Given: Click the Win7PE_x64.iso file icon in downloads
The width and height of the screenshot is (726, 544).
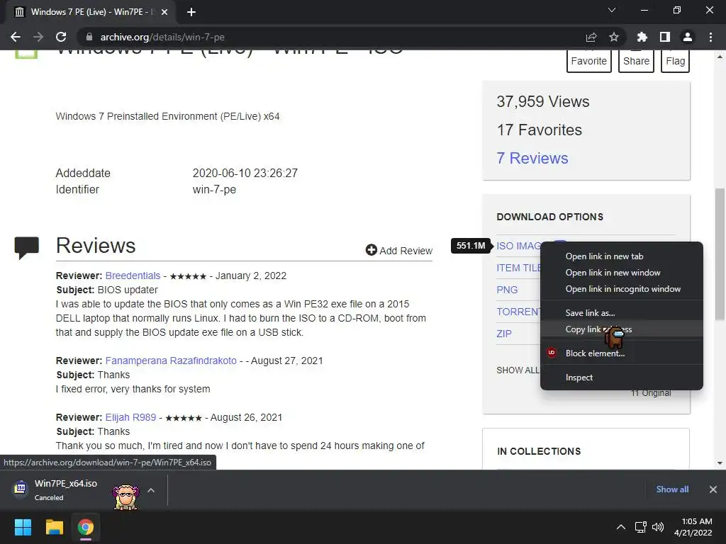Looking at the screenshot, I should pos(21,487).
